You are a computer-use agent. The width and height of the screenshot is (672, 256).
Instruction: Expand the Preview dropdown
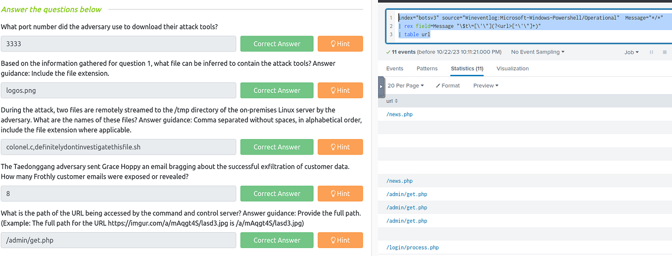click(486, 86)
